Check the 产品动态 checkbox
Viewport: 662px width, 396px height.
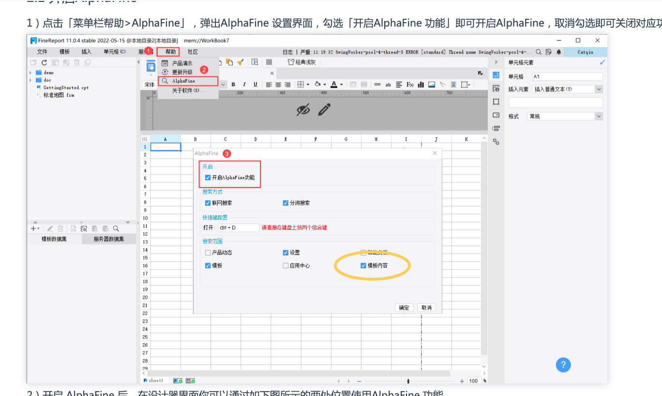click(208, 253)
